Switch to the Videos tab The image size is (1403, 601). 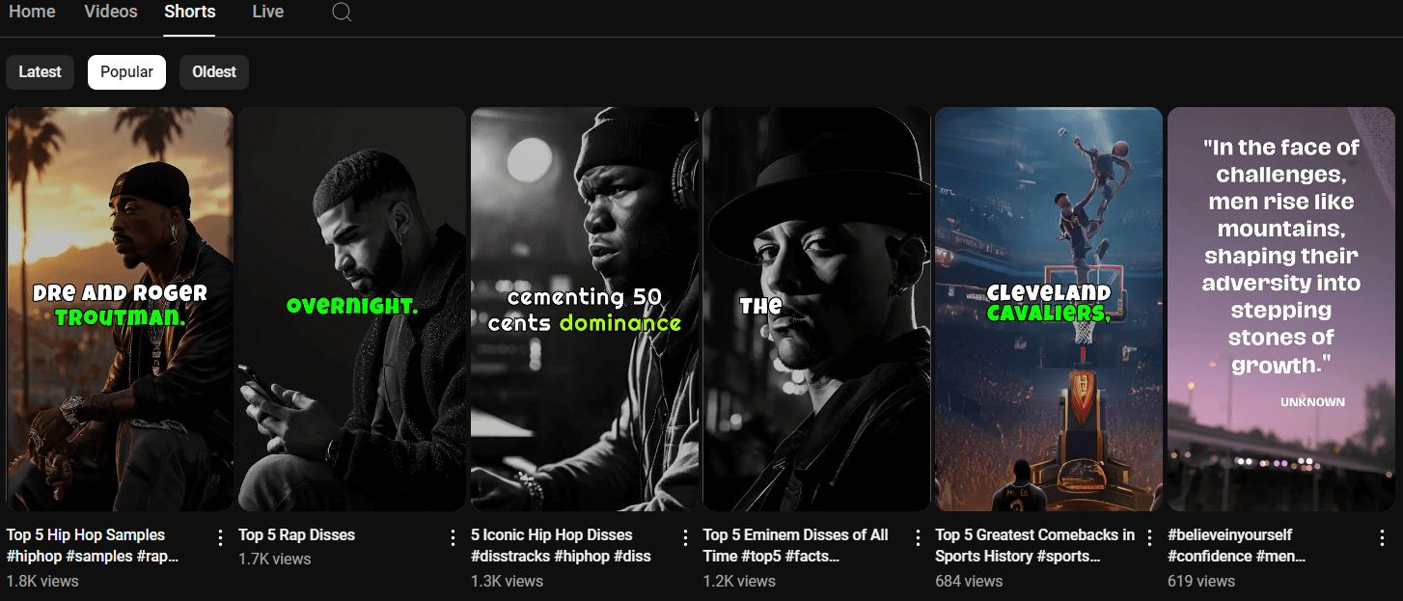111,12
